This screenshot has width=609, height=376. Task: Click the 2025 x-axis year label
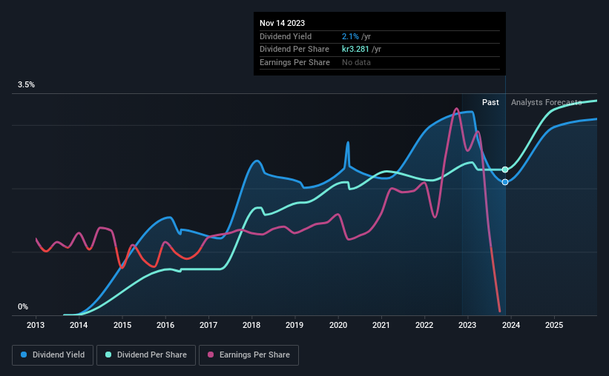[x=554, y=325]
